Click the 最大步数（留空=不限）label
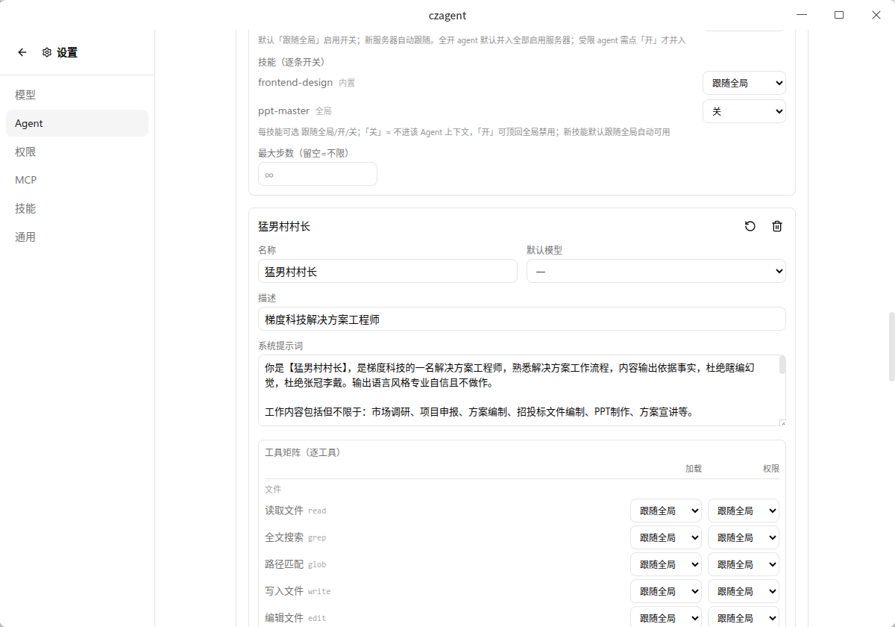The width and height of the screenshot is (895, 627). coord(304,153)
